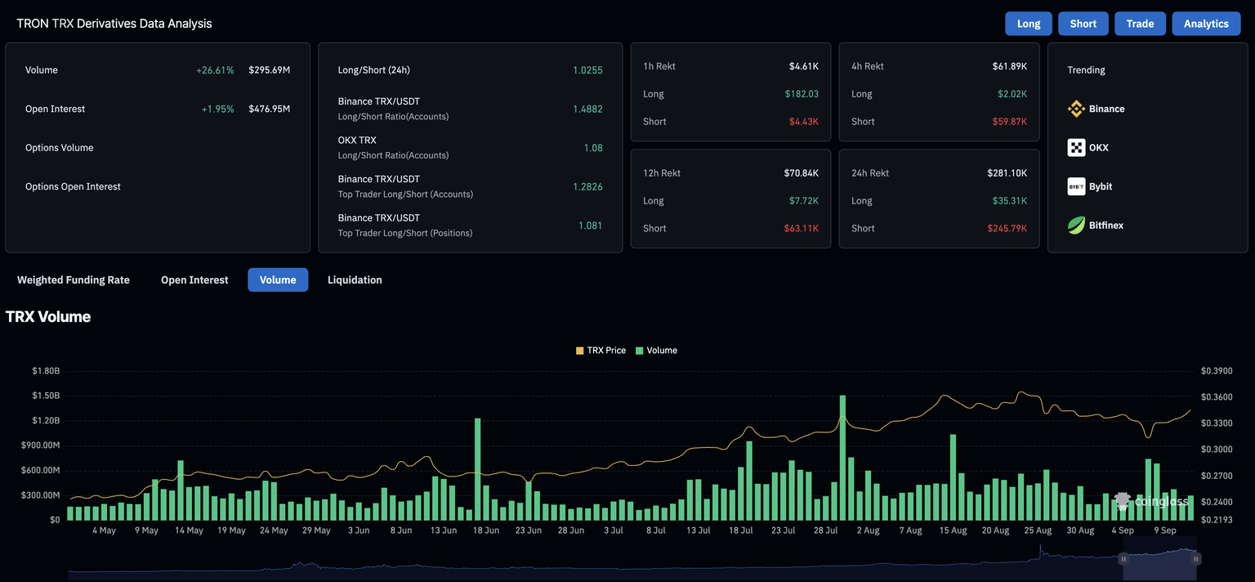The height and width of the screenshot is (582, 1255).
Task: Click the Bitfinex leaf logo icon
Action: 1076,226
